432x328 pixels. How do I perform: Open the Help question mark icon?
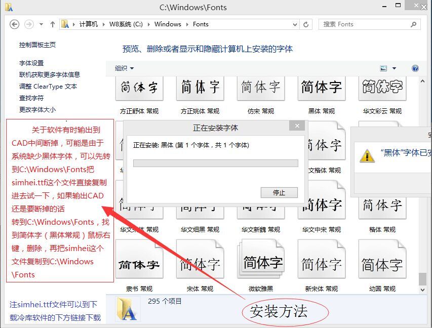(x=415, y=68)
